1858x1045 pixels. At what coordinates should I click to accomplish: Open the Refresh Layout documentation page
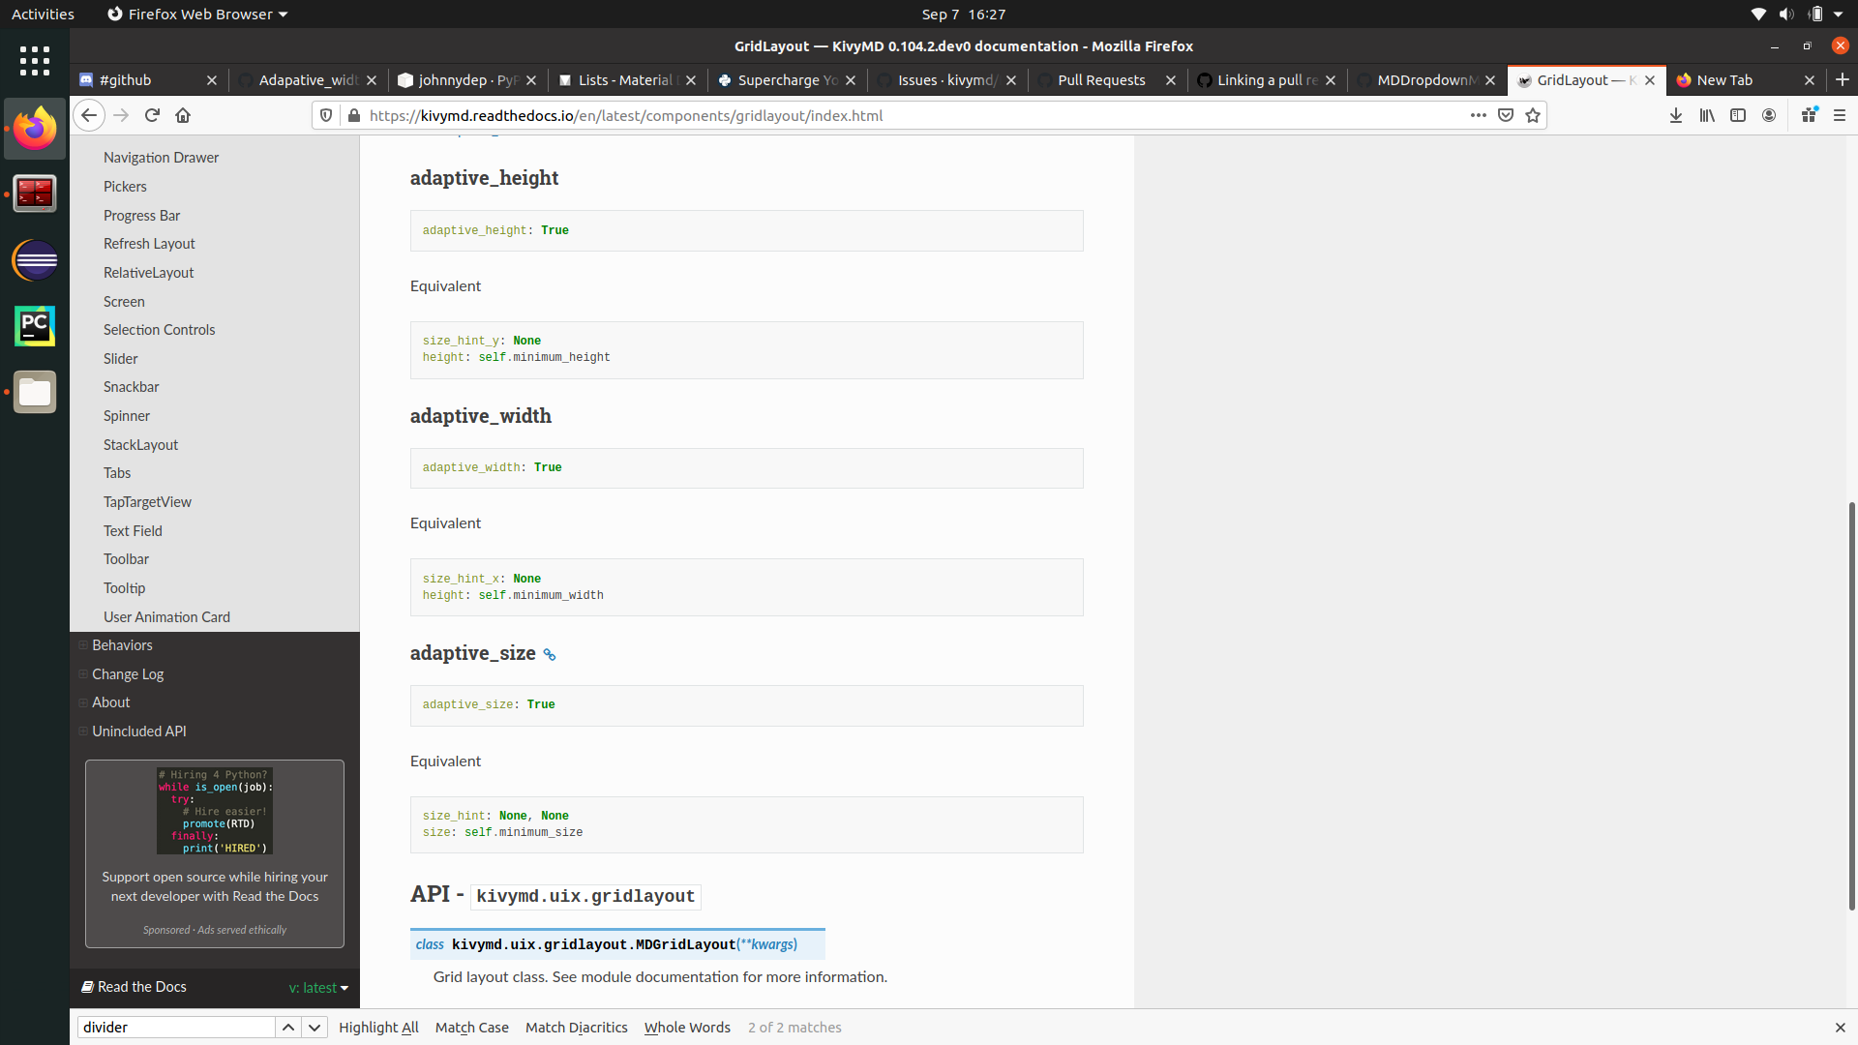[149, 243]
